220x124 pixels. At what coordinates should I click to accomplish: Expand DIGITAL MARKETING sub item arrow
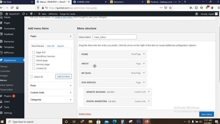click(149, 101)
